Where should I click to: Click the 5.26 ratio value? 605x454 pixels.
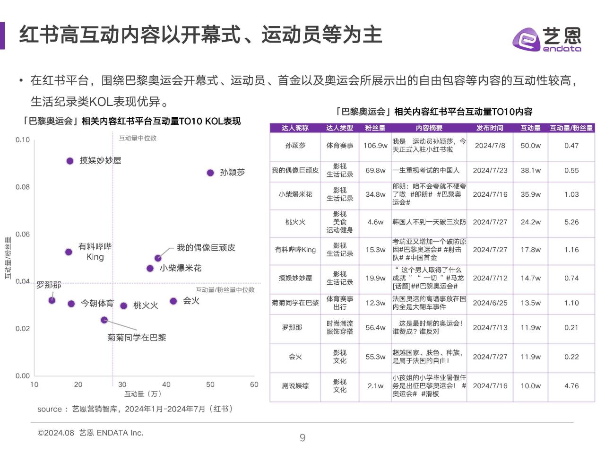point(571,222)
